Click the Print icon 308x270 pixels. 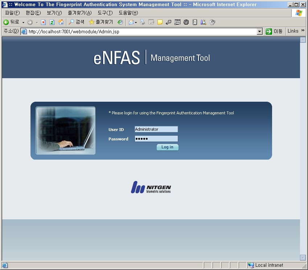pyautogui.click(x=143, y=22)
